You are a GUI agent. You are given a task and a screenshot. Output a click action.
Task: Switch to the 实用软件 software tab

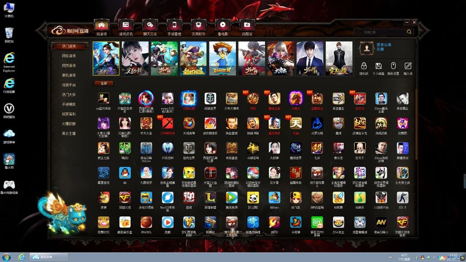(x=198, y=28)
